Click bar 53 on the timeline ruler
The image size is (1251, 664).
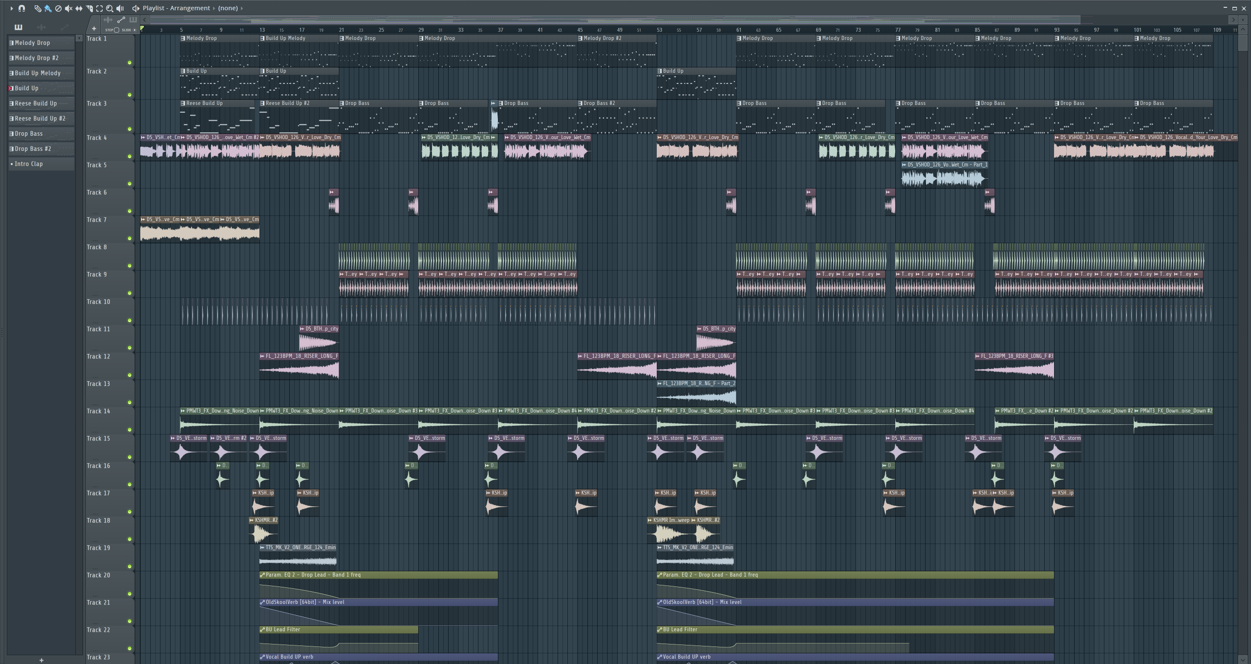click(x=659, y=30)
